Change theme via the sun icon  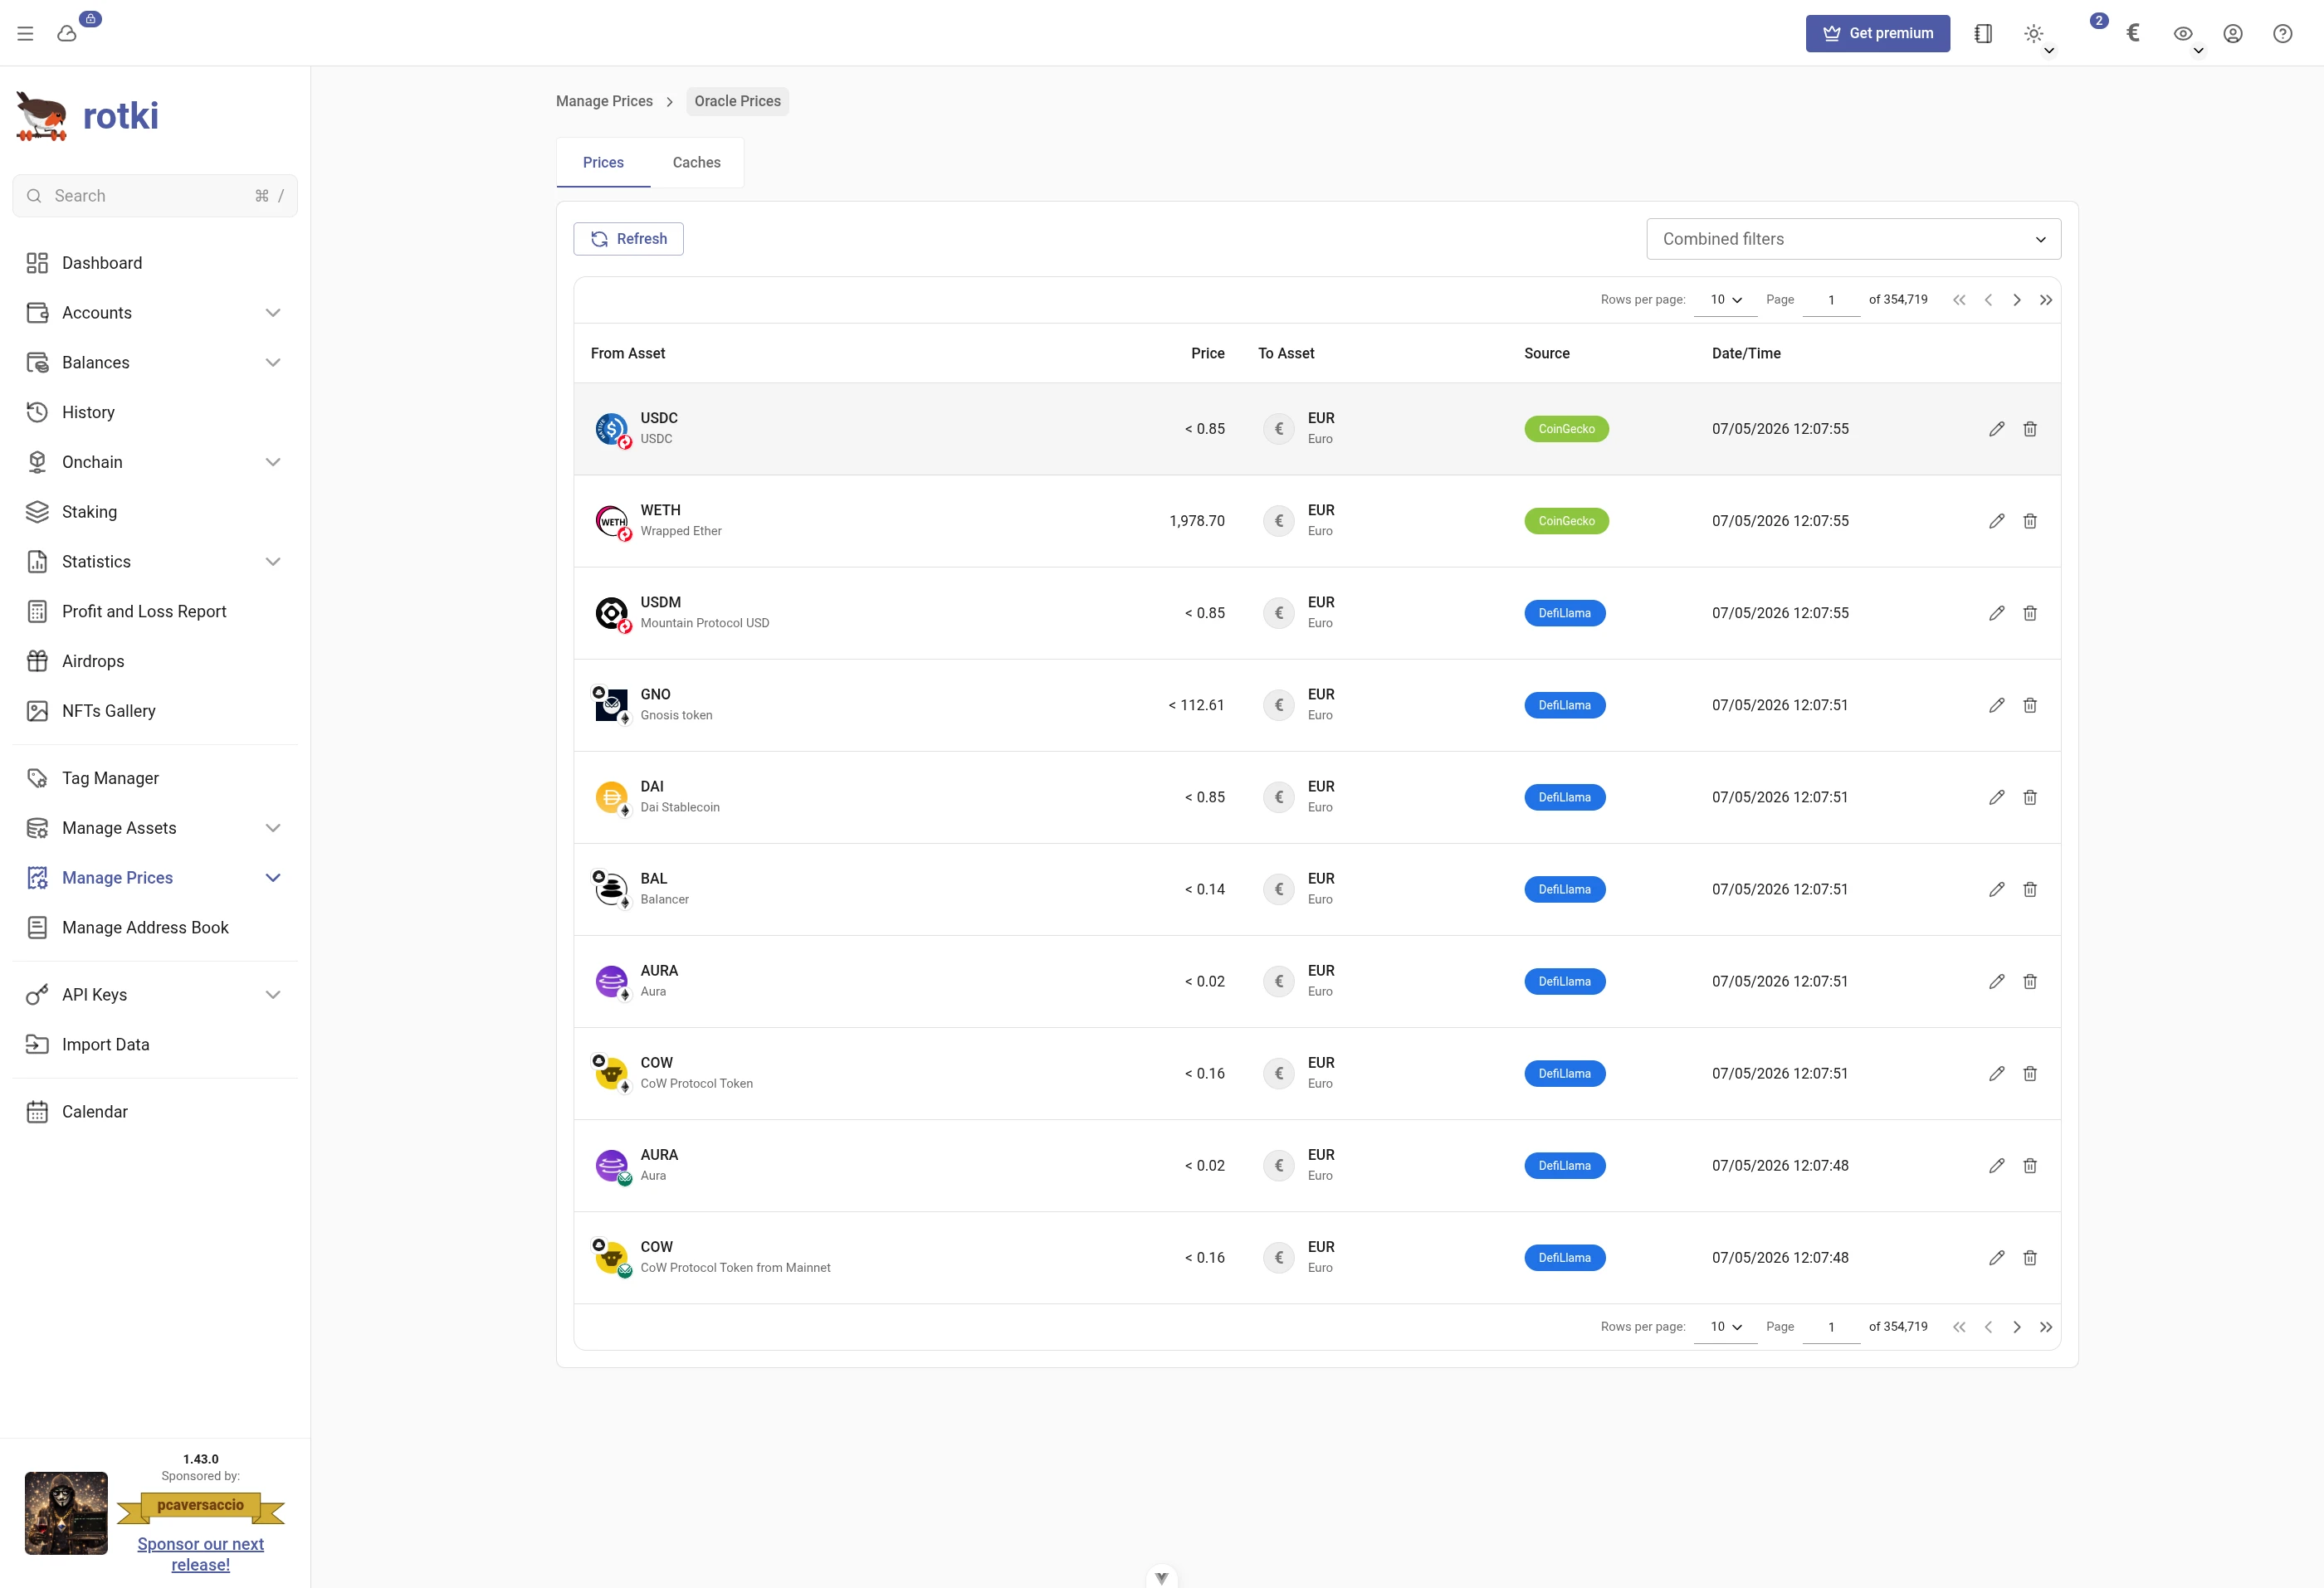(x=2033, y=33)
